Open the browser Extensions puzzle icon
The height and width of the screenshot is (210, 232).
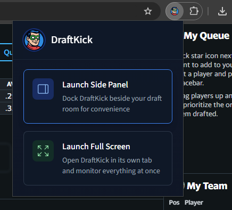[194, 11]
